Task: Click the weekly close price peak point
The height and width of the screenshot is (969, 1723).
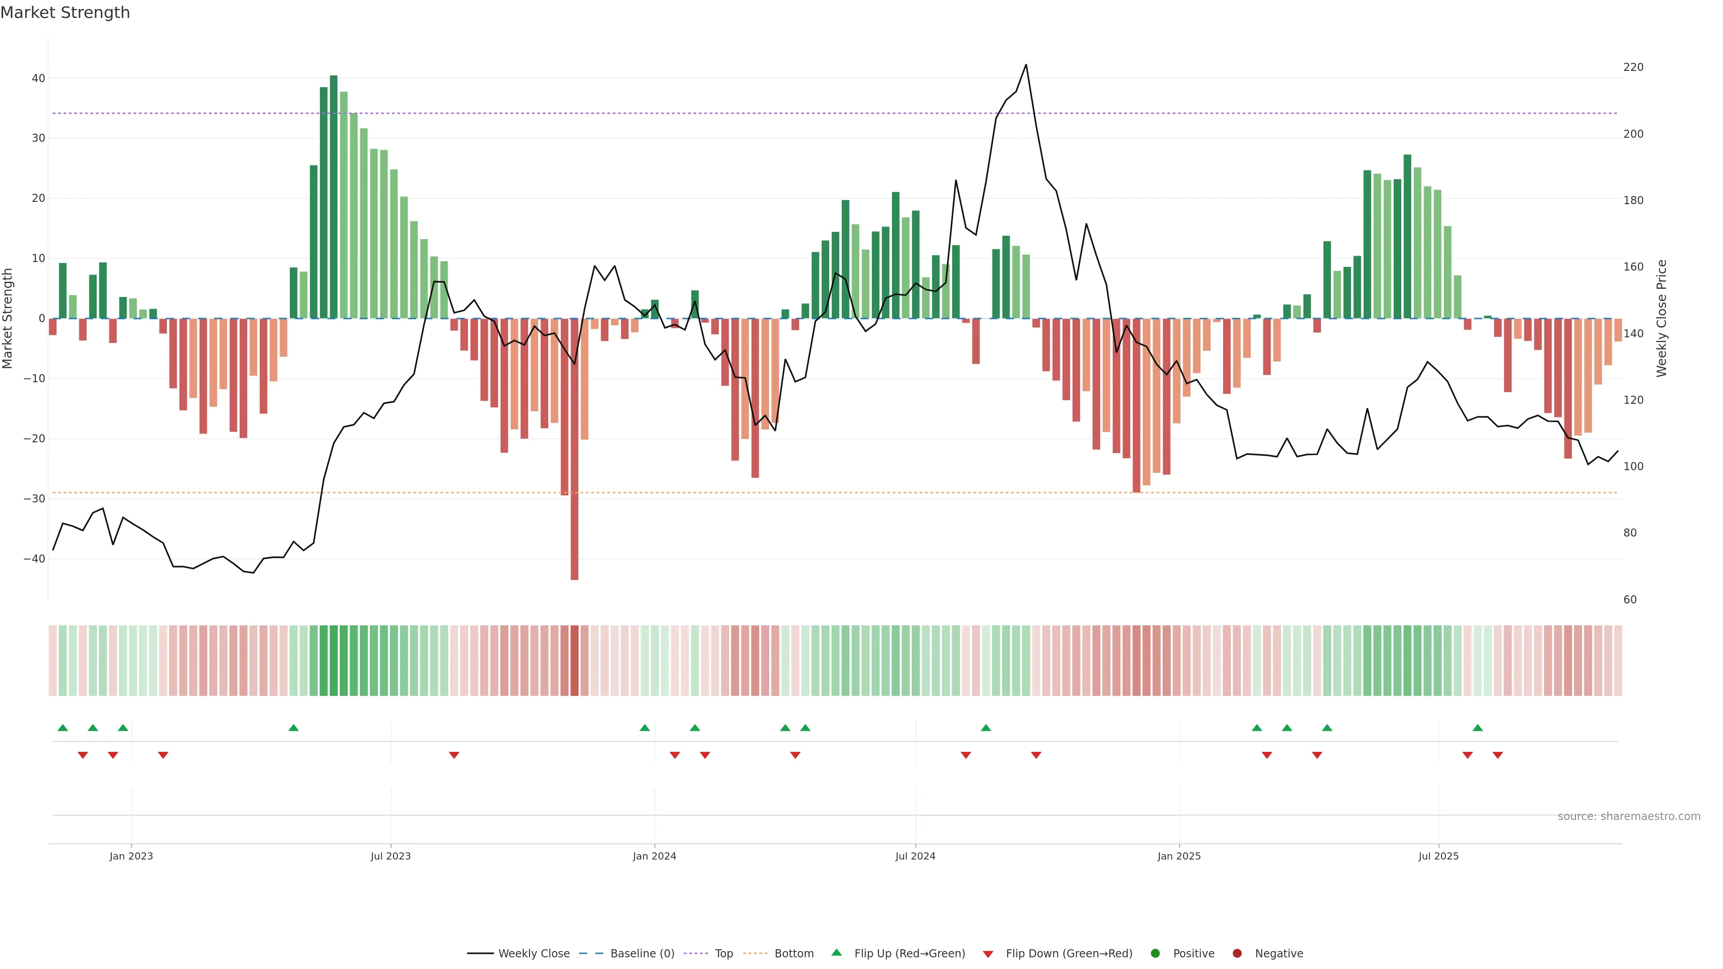Action: pyautogui.click(x=1026, y=65)
